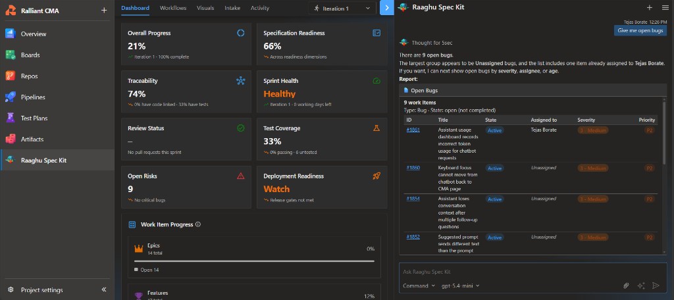Open the Pipelines section
The width and height of the screenshot is (674, 300).
pos(57,97)
